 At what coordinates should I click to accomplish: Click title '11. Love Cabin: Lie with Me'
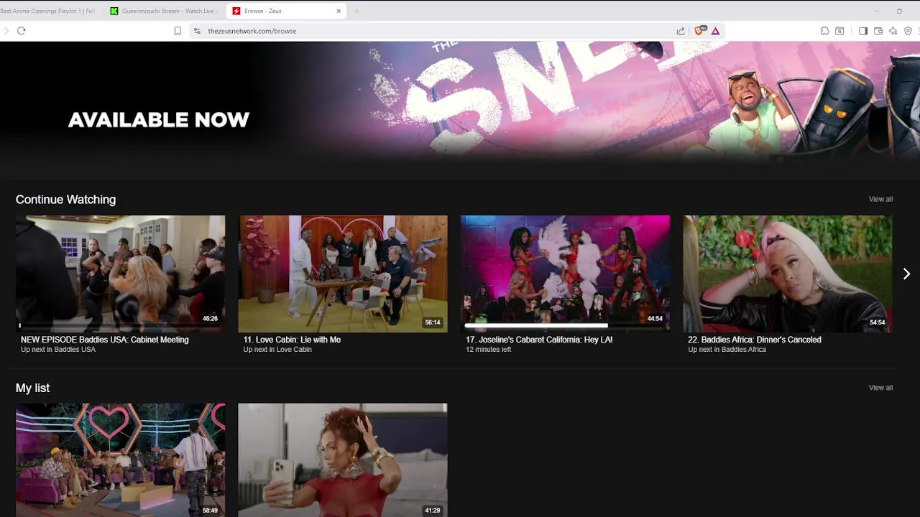(x=292, y=340)
